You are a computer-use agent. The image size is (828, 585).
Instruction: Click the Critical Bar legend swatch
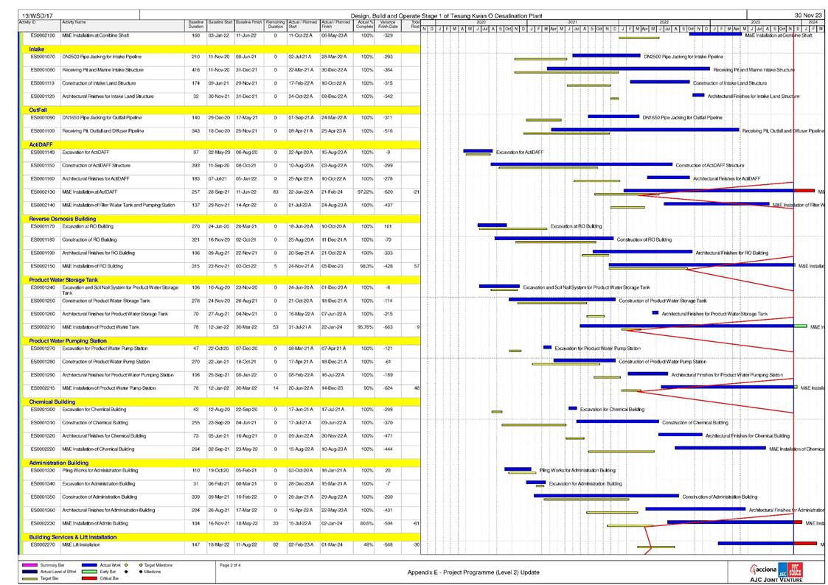click(90, 578)
